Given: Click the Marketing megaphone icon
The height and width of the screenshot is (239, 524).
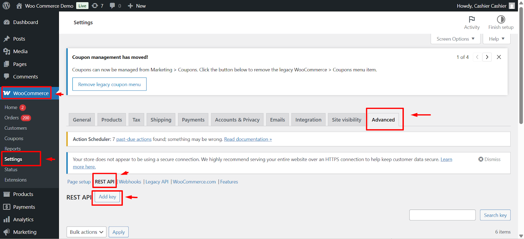Looking at the screenshot, I should (7, 232).
